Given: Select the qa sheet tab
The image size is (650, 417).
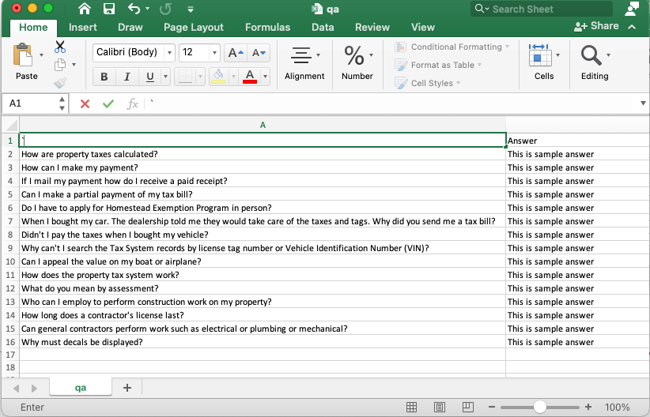Looking at the screenshot, I should (x=81, y=388).
